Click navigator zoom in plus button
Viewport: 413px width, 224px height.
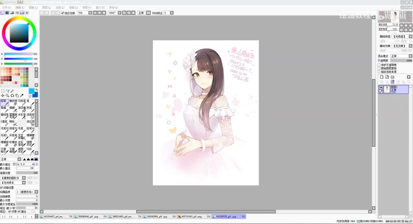406,25
